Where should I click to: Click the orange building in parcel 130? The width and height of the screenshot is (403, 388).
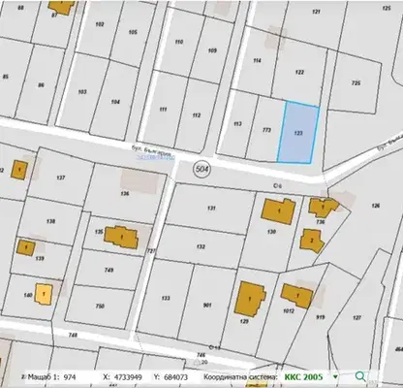279,211
